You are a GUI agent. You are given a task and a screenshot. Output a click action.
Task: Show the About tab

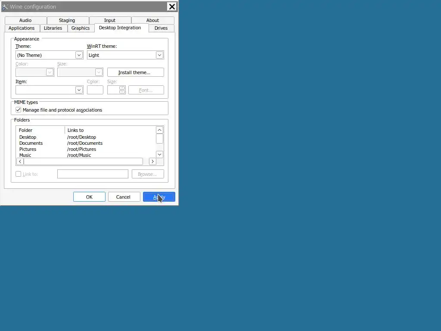pos(152,20)
